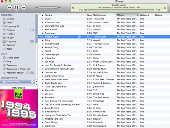Open Książki library
The width and height of the screenshot is (170, 128).
pyautogui.click(x=10, y=38)
